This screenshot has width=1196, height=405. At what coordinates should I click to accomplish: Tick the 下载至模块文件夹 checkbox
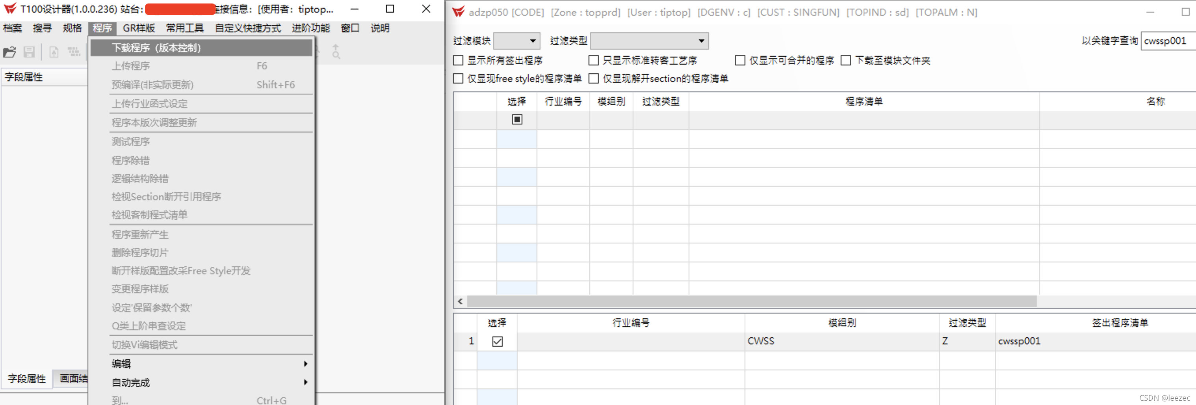(x=846, y=60)
